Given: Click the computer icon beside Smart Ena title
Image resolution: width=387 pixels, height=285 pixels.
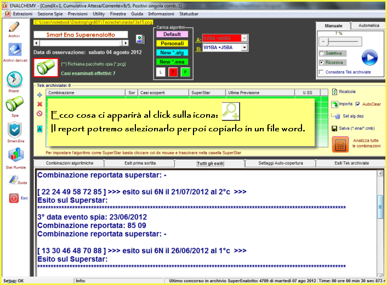Looking at the screenshot, I should (140, 39).
